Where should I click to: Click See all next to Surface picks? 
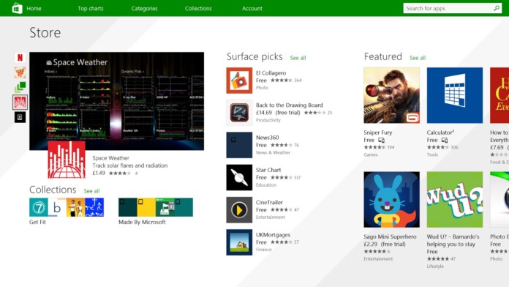[298, 58]
